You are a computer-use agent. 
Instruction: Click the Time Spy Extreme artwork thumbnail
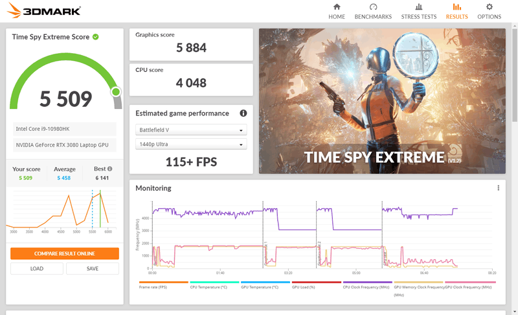click(x=382, y=101)
